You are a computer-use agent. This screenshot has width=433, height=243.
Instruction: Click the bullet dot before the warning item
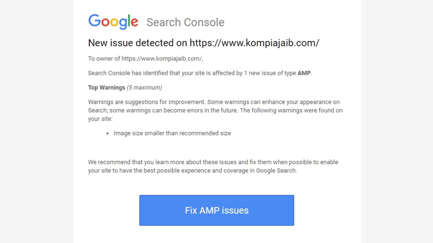(x=108, y=134)
